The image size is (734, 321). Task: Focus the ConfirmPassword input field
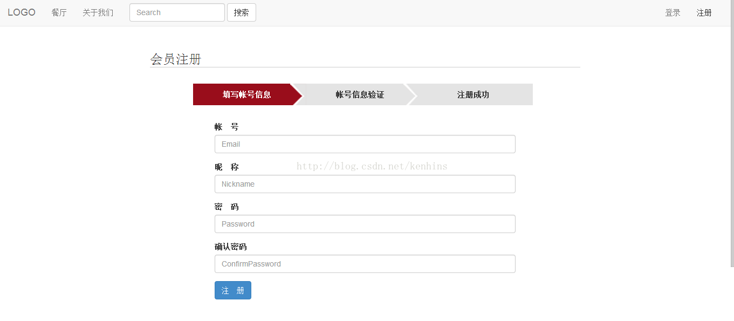365,264
